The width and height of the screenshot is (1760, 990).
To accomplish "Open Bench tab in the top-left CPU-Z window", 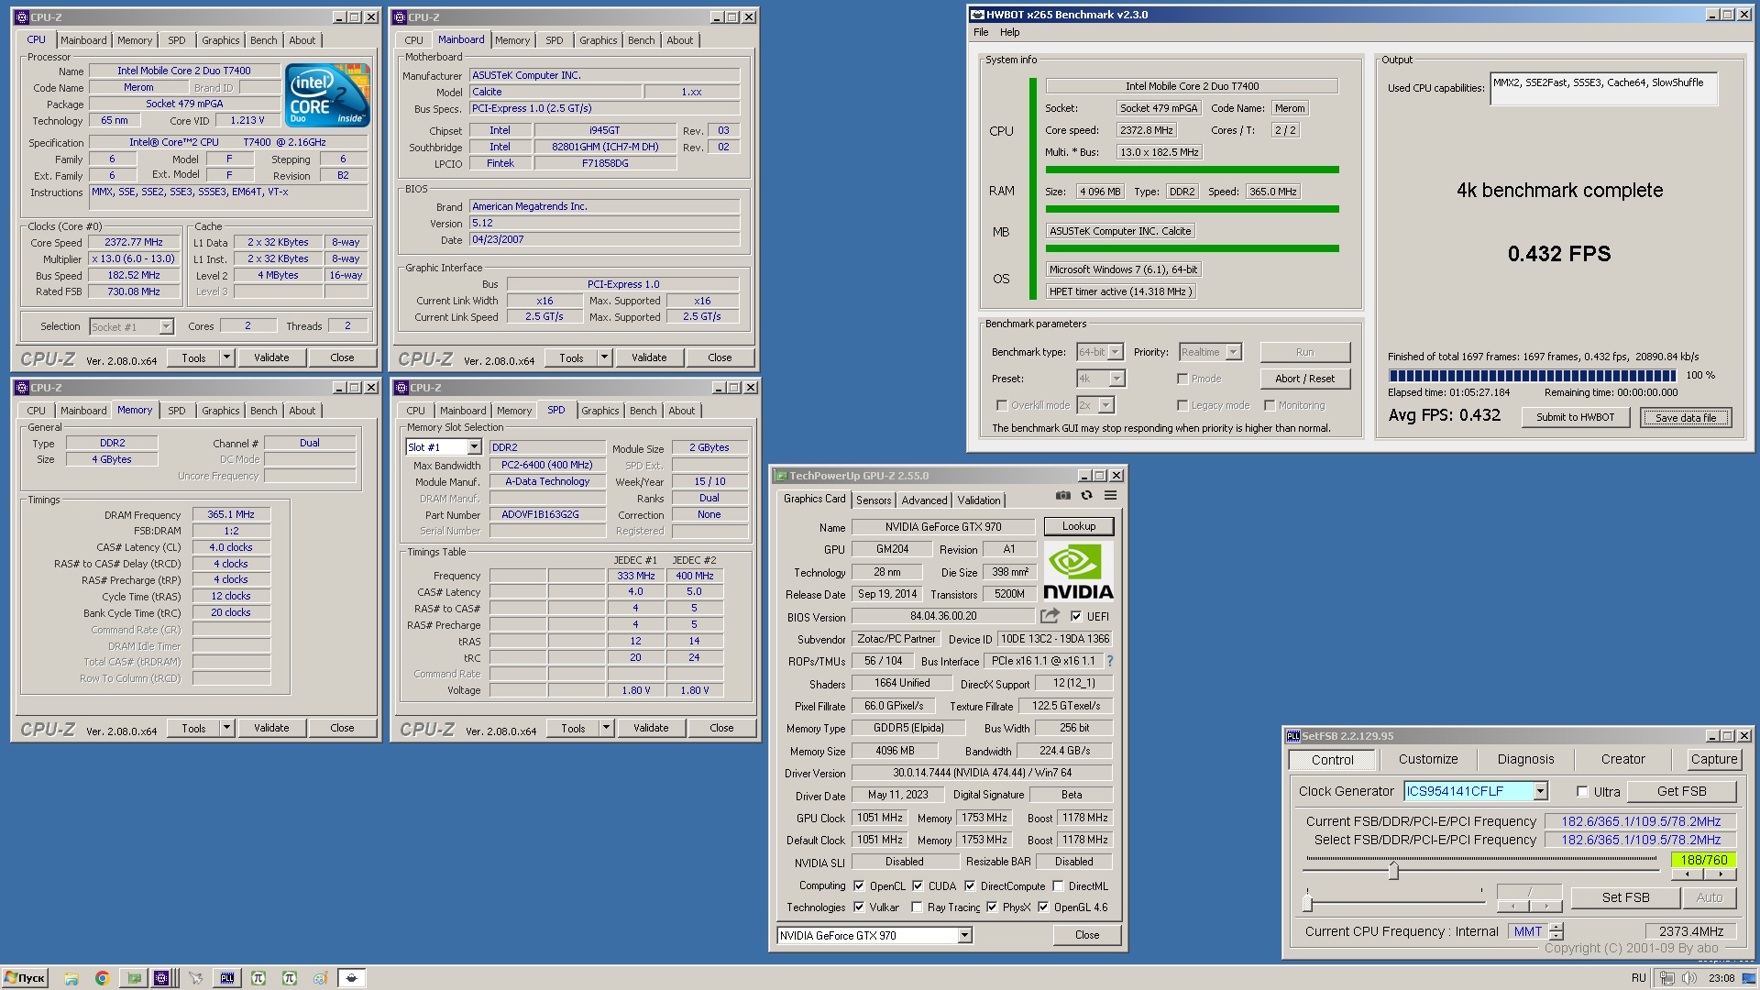I will click(x=263, y=40).
